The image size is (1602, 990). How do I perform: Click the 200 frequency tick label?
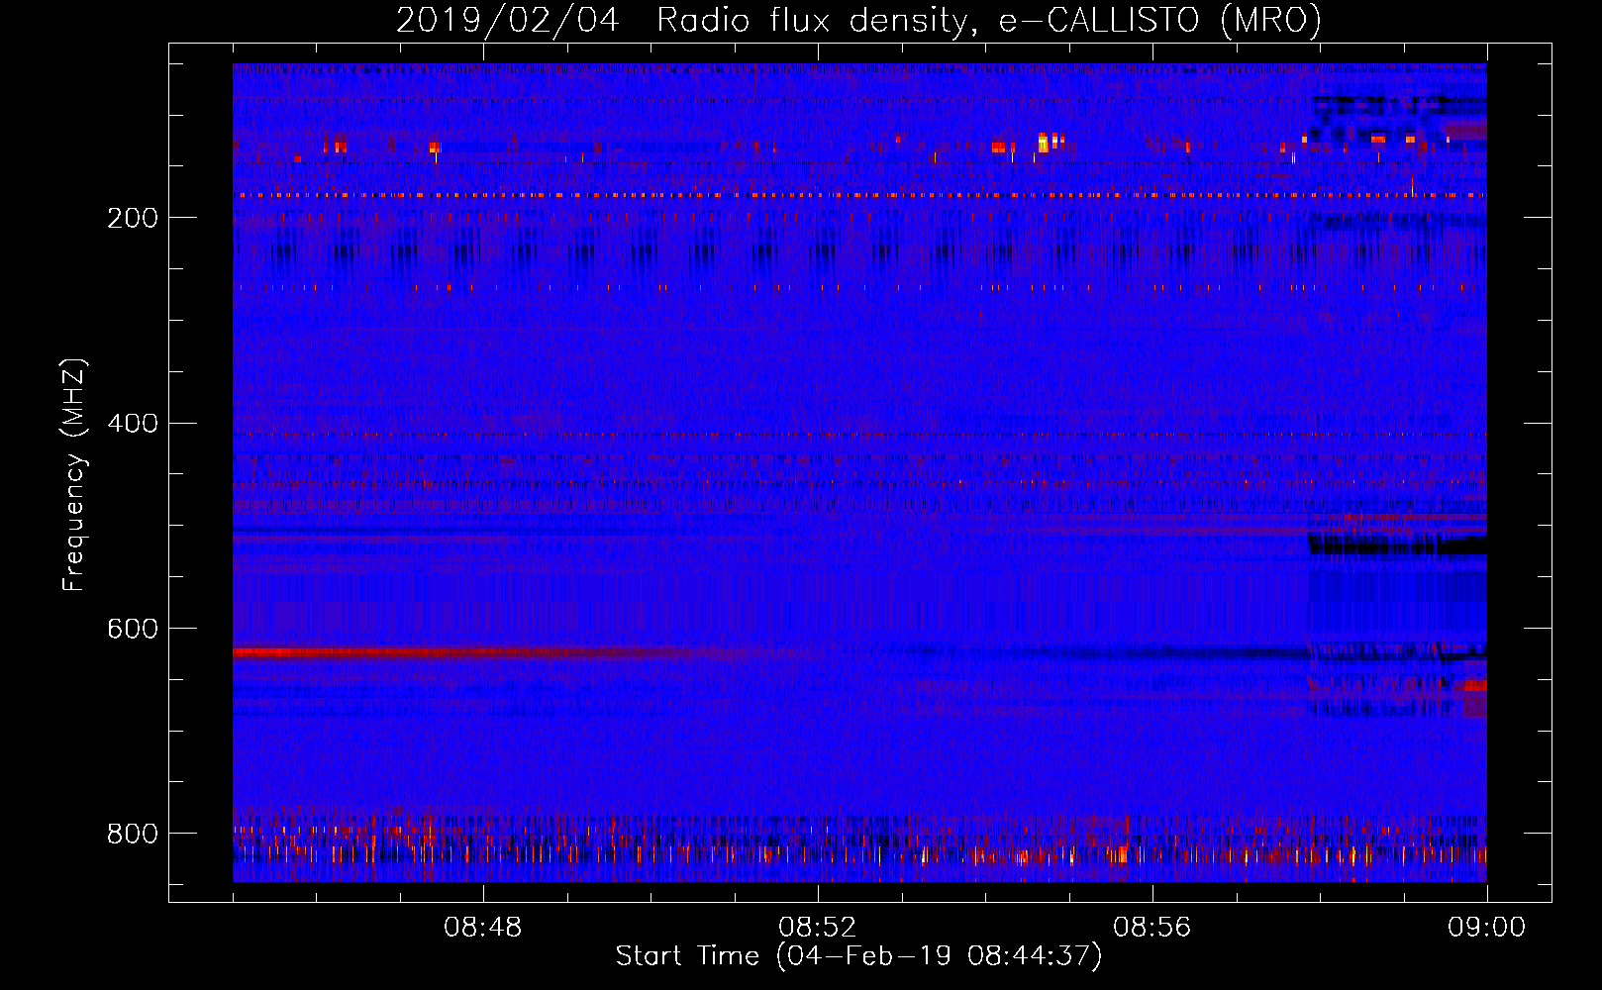133,218
